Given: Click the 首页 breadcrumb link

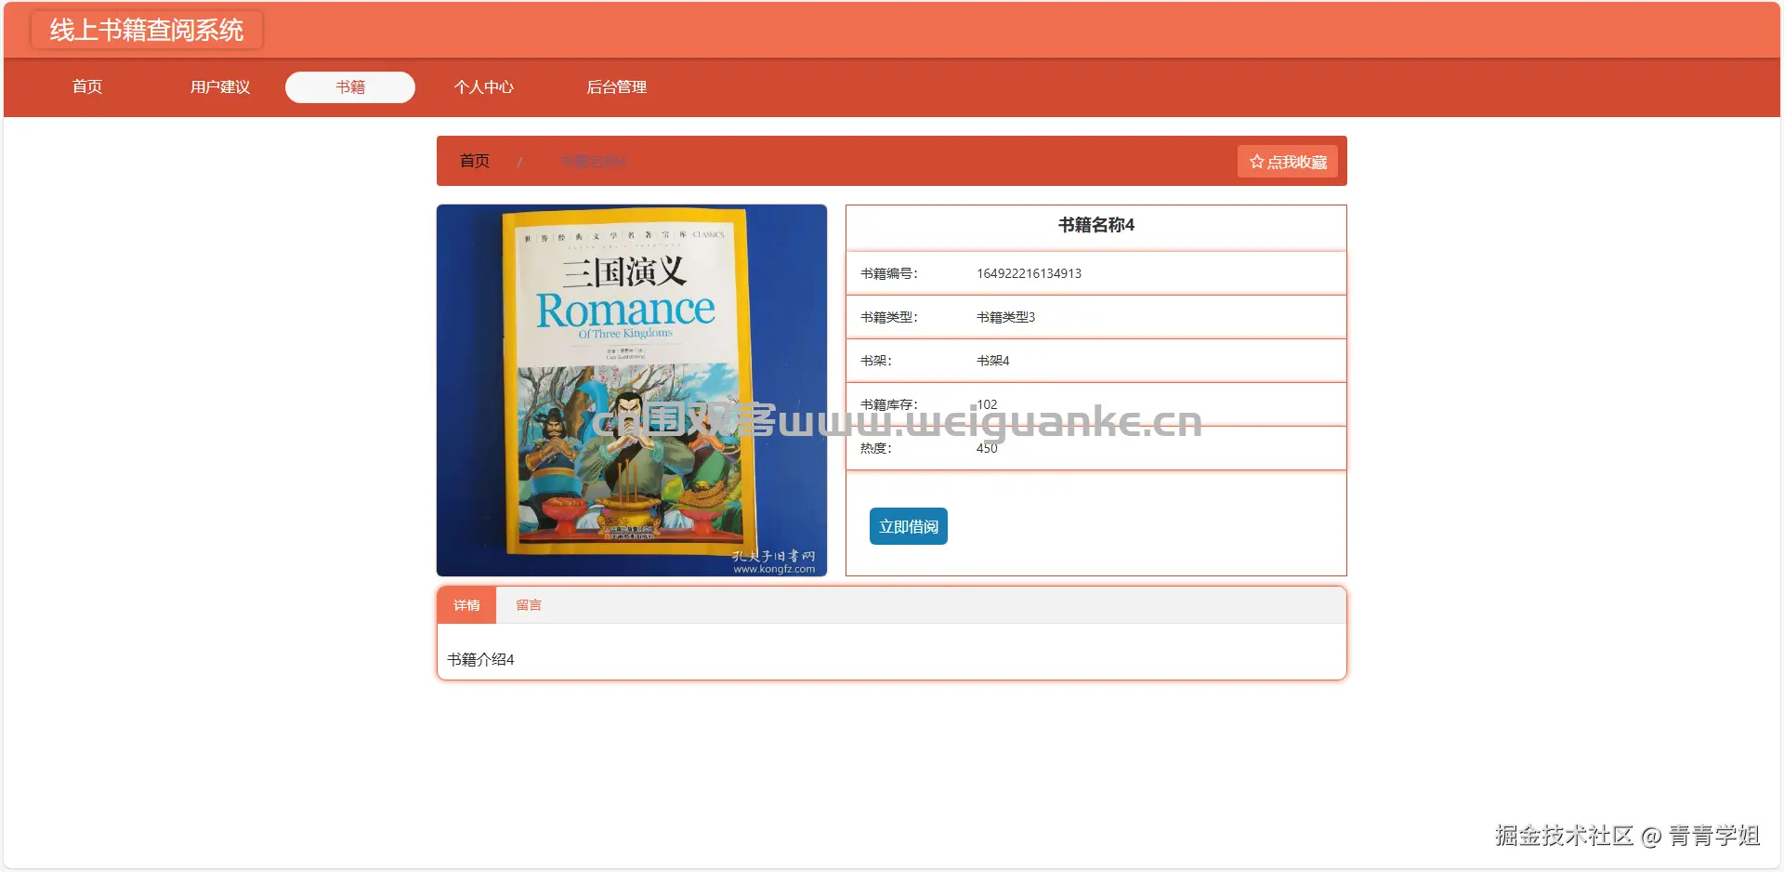Looking at the screenshot, I should click(x=475, y=161).
